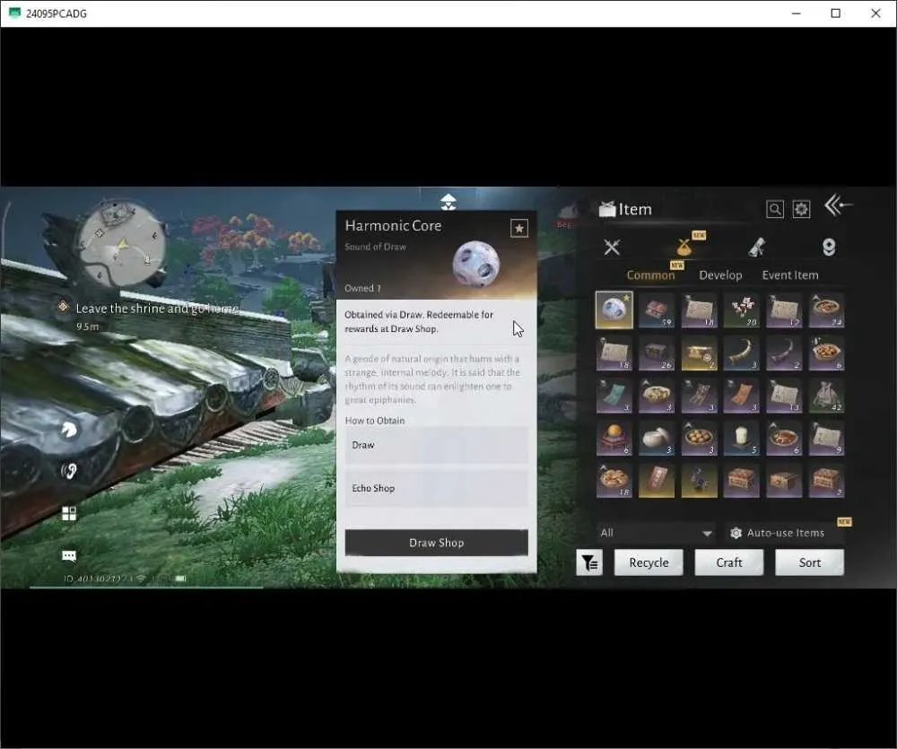Open the filter list icon beside Recycle
Viewport: 897px width, 749px height.
(x=589, y=563)
